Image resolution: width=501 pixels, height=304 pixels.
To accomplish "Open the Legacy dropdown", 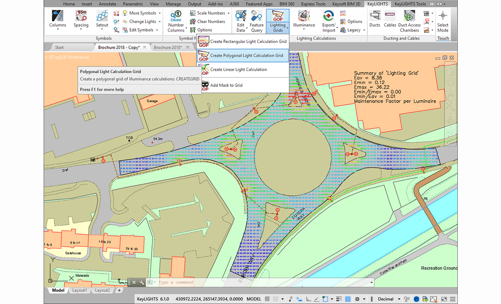I will pos(364,30).
